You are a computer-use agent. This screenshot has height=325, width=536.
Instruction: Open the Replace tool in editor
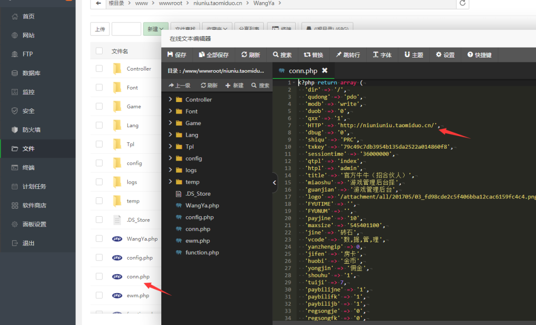[314, 55]
